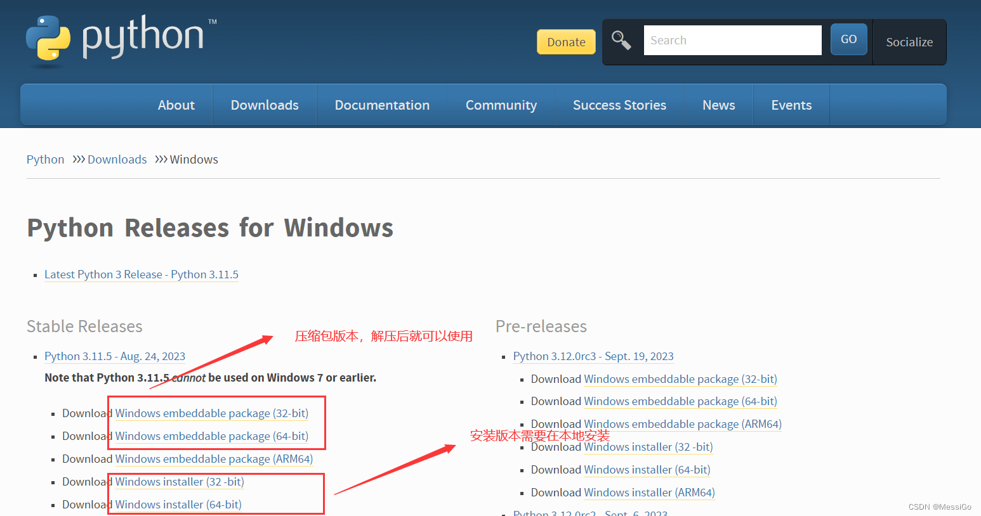The image size is (981, 516).
Task: Click the Windows breadcrumb text
Action: (194, 159)
